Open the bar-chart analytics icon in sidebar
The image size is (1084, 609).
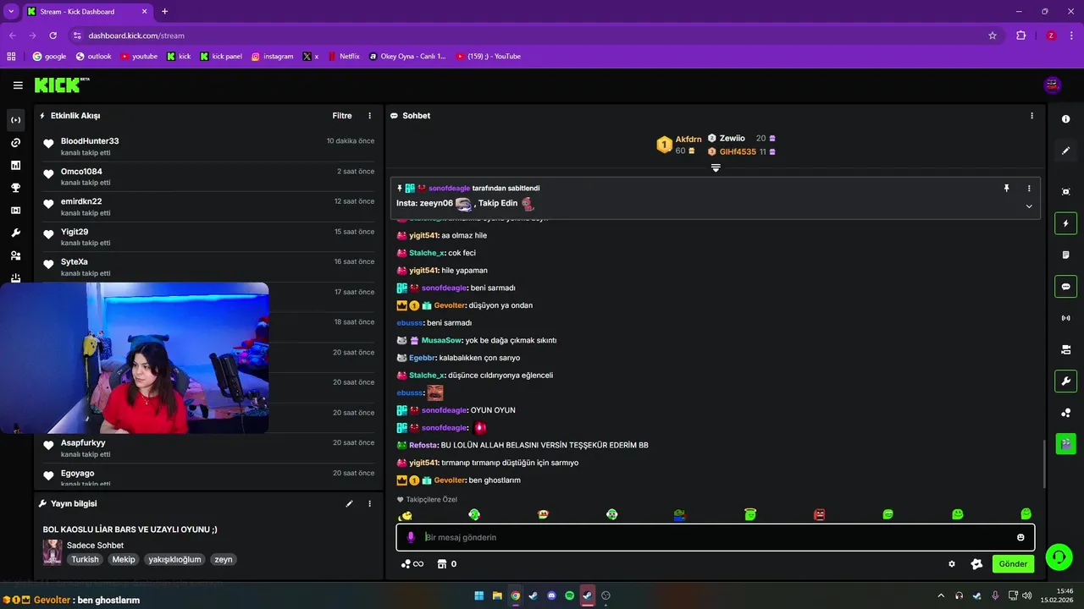click(15, 165)
